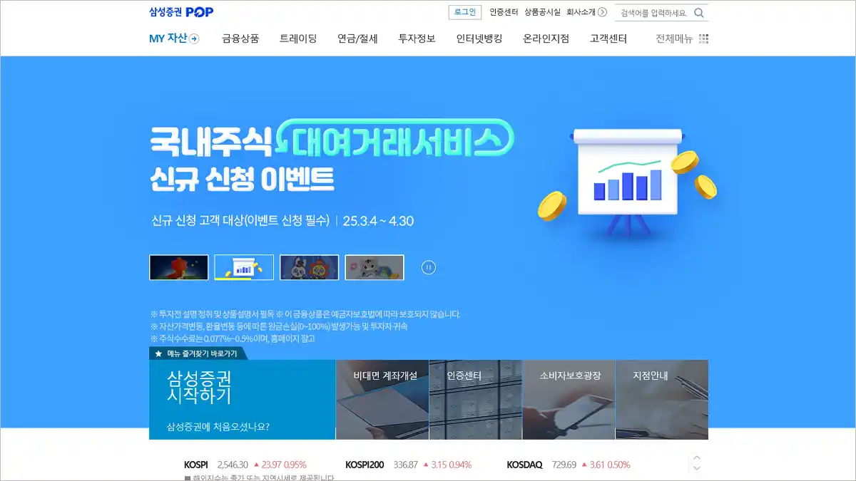Image resolution: width=856 pixels, height=481 pixels.
Task: Click the 로그인 button
Action: [465, 12]
